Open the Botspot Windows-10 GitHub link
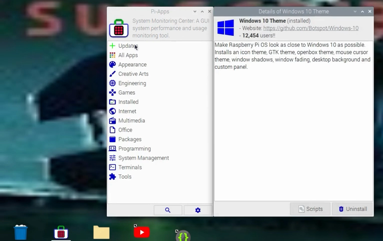Viewport: 383px width, 241px height. tap(311, 28)
